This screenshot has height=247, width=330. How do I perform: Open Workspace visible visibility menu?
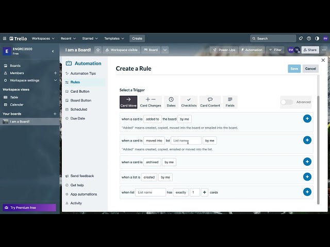pos(122,50)
